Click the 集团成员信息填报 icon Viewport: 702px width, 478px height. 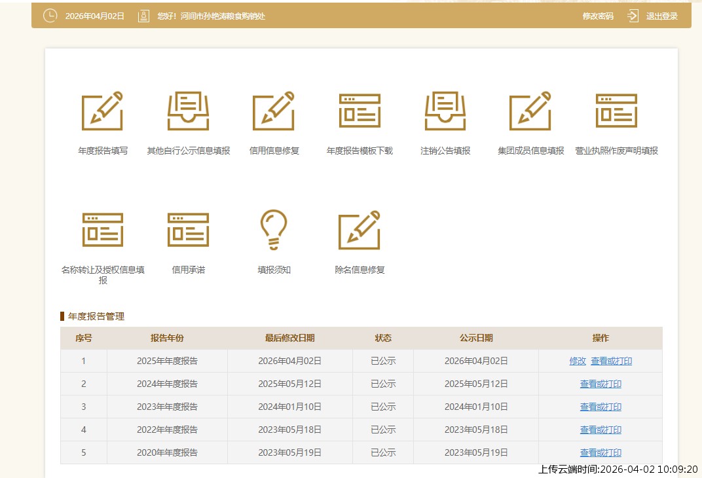pyautogui.click(x=530, y=111)
